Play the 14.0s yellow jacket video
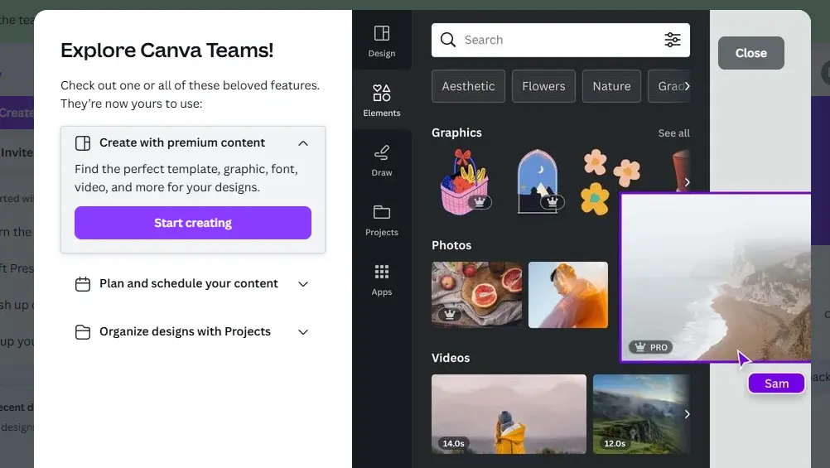The width and height of the screenshot is (830, 468). pos(509,414)
